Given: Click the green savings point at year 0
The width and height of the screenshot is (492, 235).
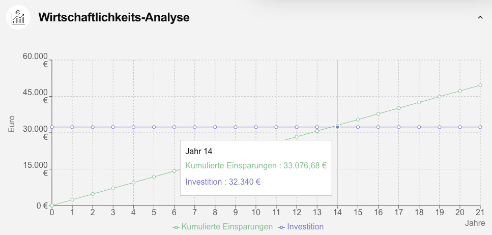Looking at the screenshot, I should pyautogui.click(x=52, y=205).
